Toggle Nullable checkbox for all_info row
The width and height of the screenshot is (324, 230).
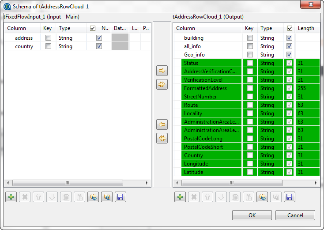pyautogui.click(x=289, y=46)
